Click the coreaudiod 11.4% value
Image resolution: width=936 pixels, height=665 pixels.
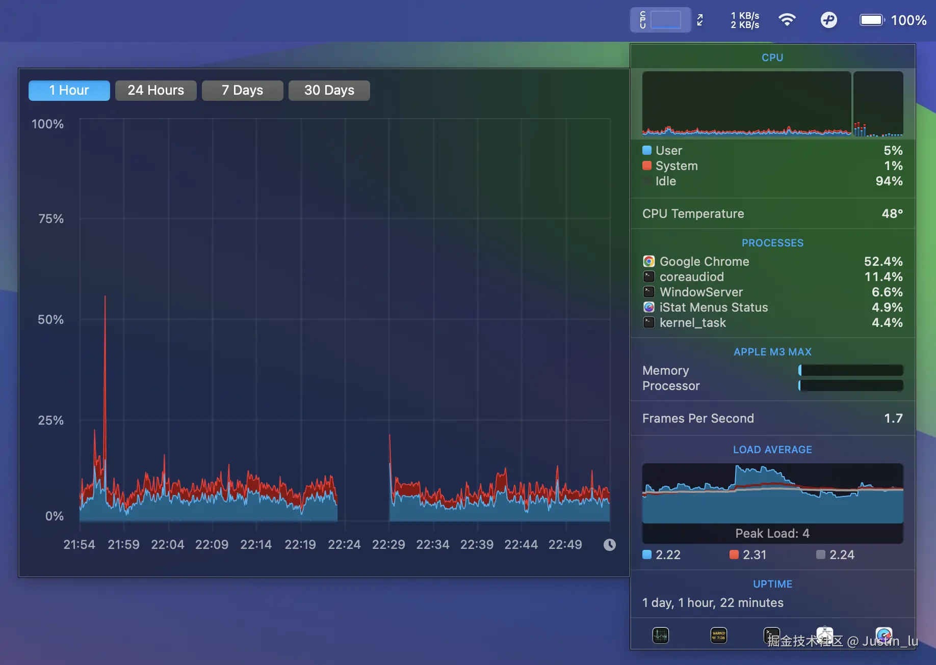(x=883, y=277)
